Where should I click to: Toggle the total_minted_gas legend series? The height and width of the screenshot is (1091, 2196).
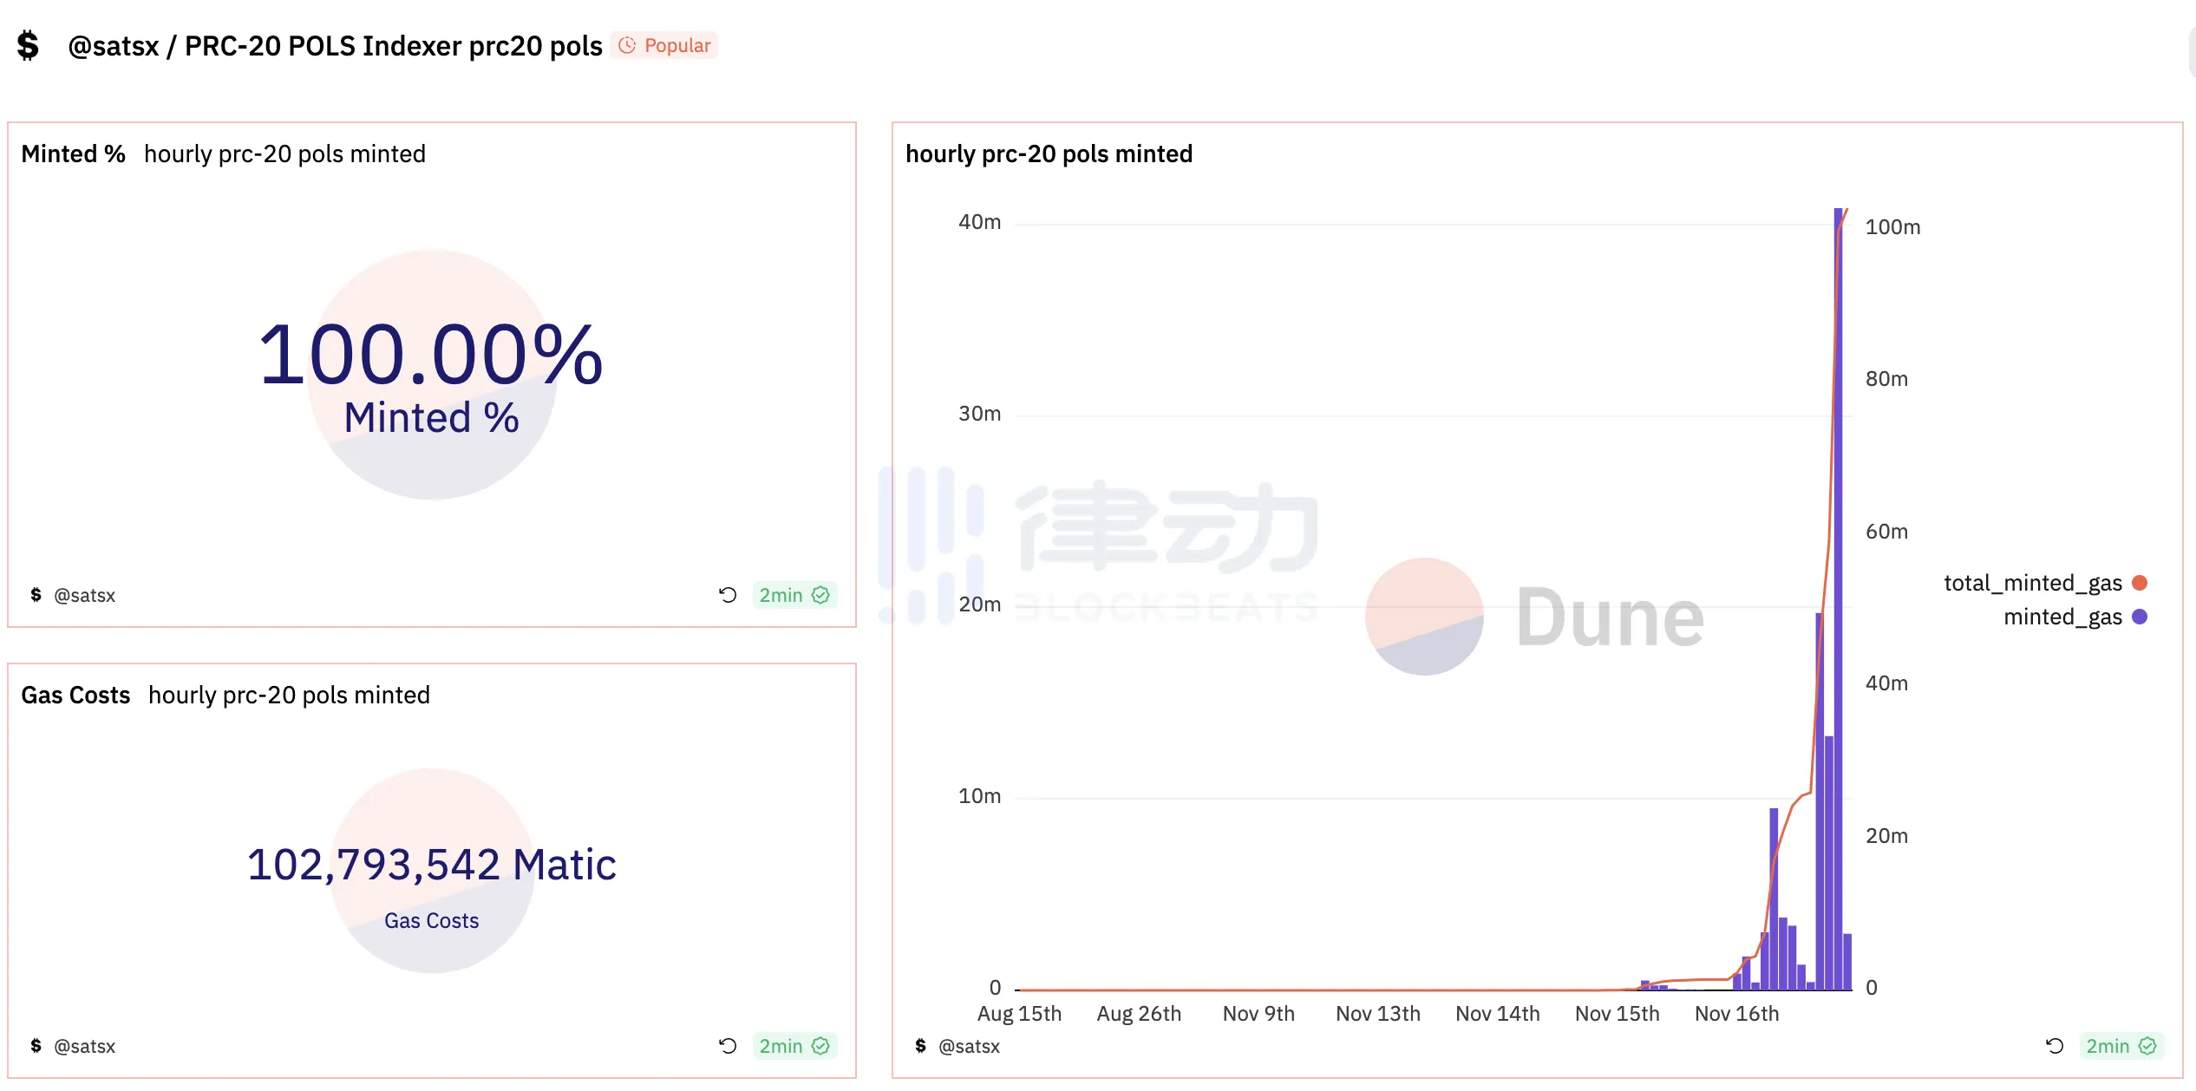[2045, 583]
